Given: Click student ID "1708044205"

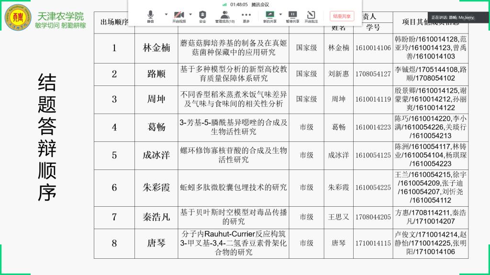Looking at the screenshot, I should (373, 217).
